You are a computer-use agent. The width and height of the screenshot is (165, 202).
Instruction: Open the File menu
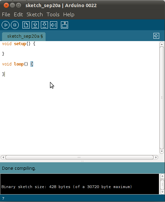click(6, 15)
